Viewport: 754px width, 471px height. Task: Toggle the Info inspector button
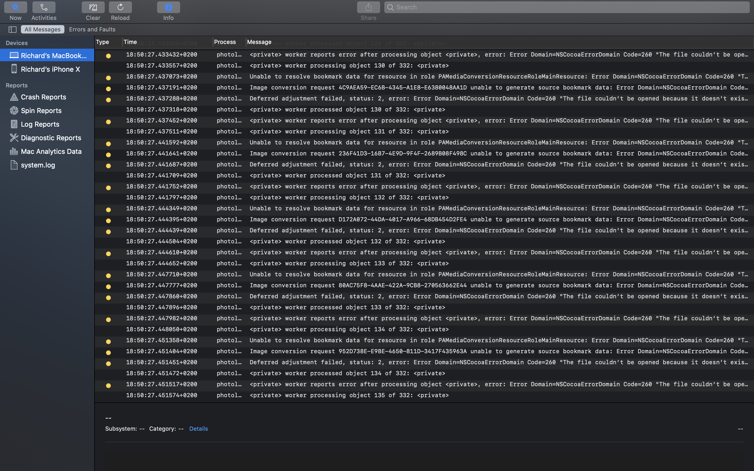pyautogui.click(x=168, y=7)
